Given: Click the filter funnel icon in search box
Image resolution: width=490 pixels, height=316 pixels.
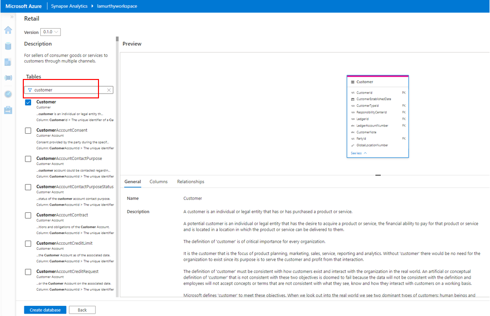Looking at the screenshot, I should (30, 90).
